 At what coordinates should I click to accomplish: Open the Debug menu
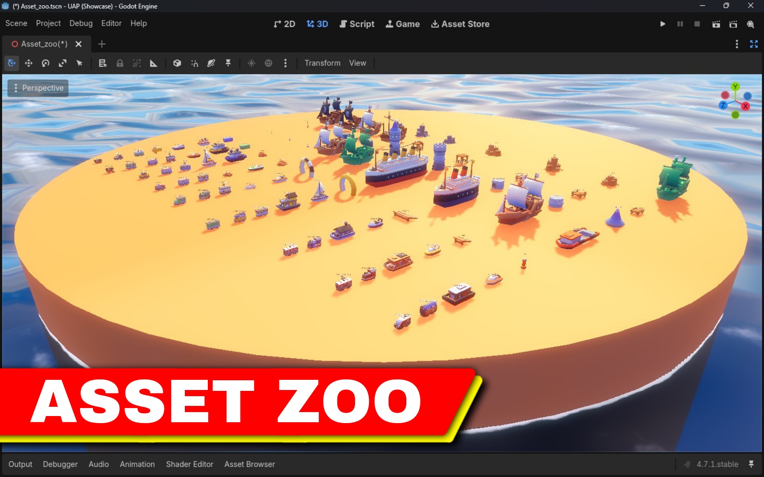point(81,23)
